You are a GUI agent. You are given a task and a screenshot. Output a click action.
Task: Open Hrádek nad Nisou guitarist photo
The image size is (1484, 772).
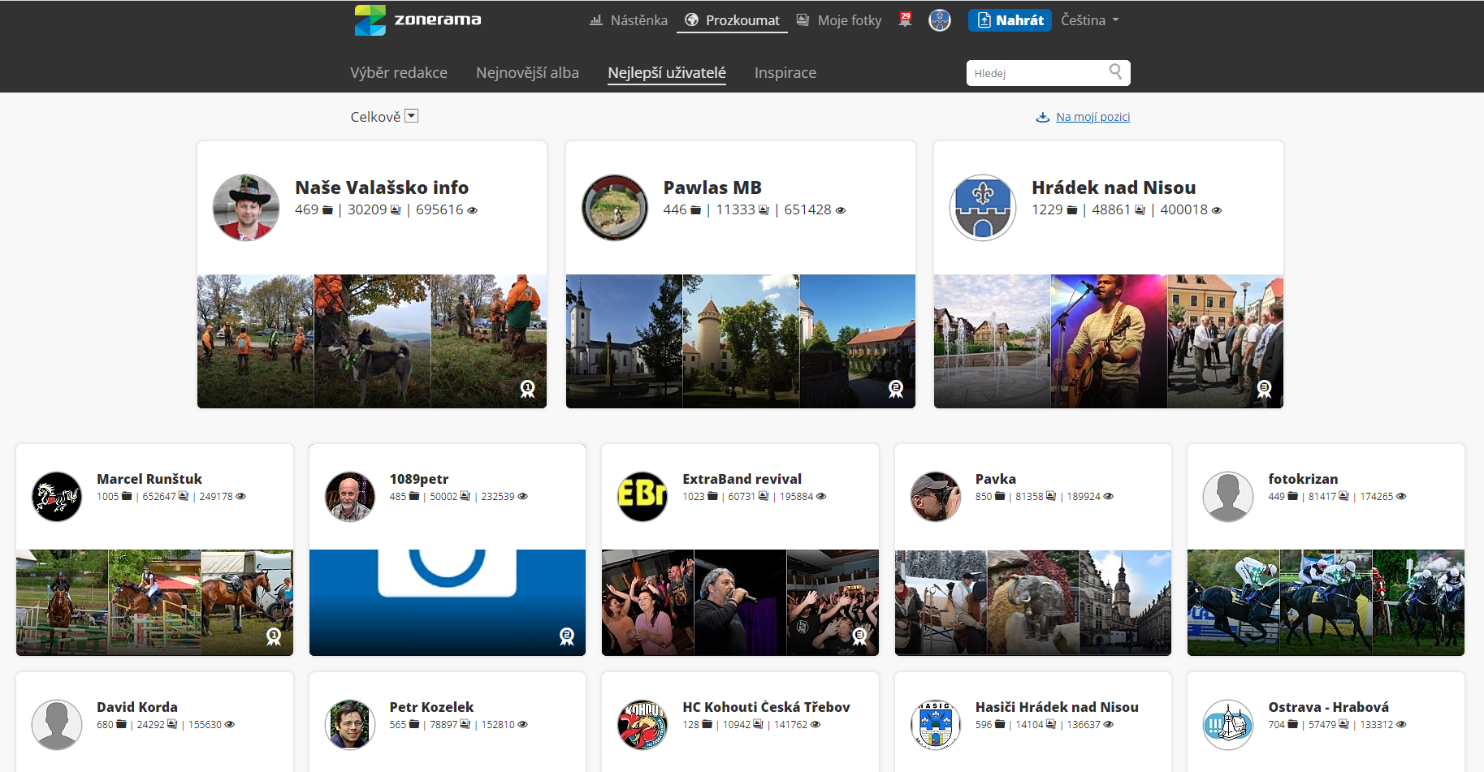pos(1109,341)
